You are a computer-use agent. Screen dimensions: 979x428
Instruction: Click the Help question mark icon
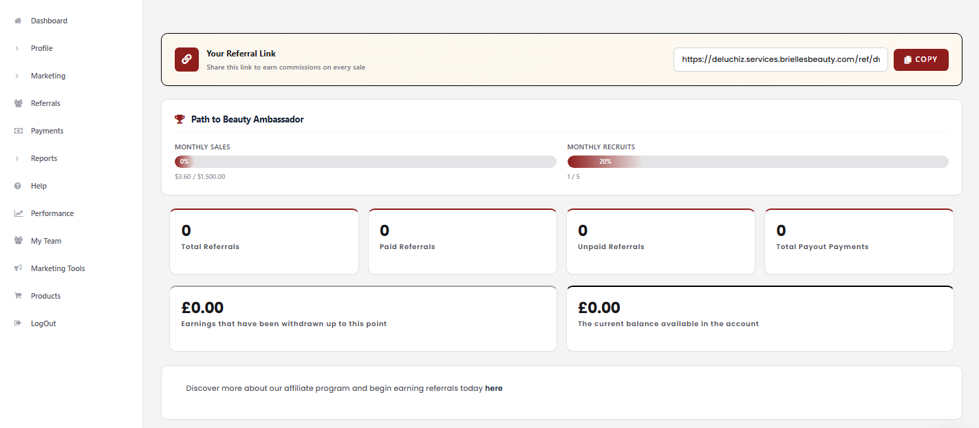18,186
